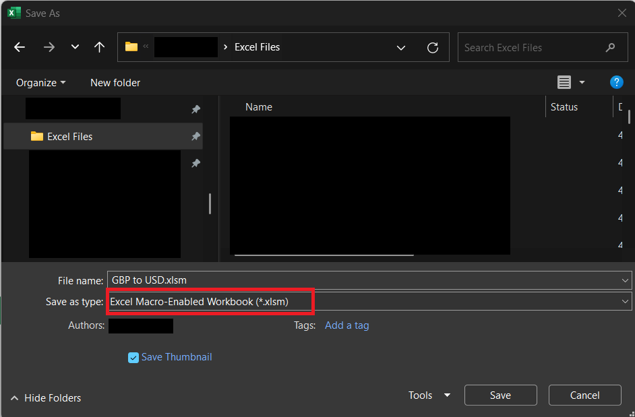This screenshot has height=417, width=635.
Task: Close the Save As dialog
Action: pyautogui.click(x=622, y=13)
